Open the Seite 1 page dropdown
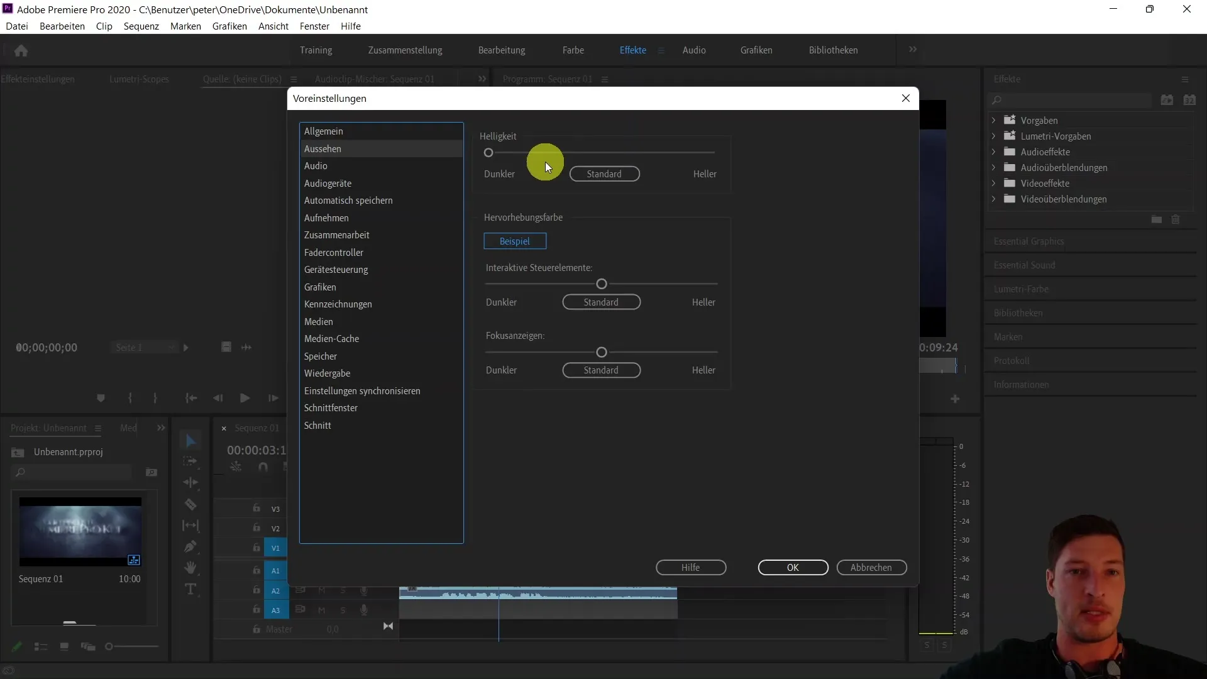The height and width of the screenshot is (679, 1207). (x=145, y=347)
